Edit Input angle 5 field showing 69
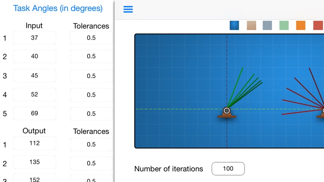This screenshot has width=324, height=182. click(35, 113)
